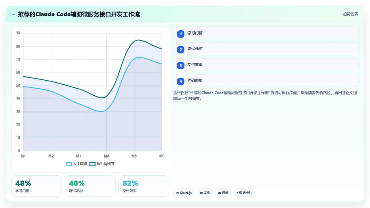Click the number 1 badge for 学习门槛
370x208 pixels.
click(x=181, y=34)
